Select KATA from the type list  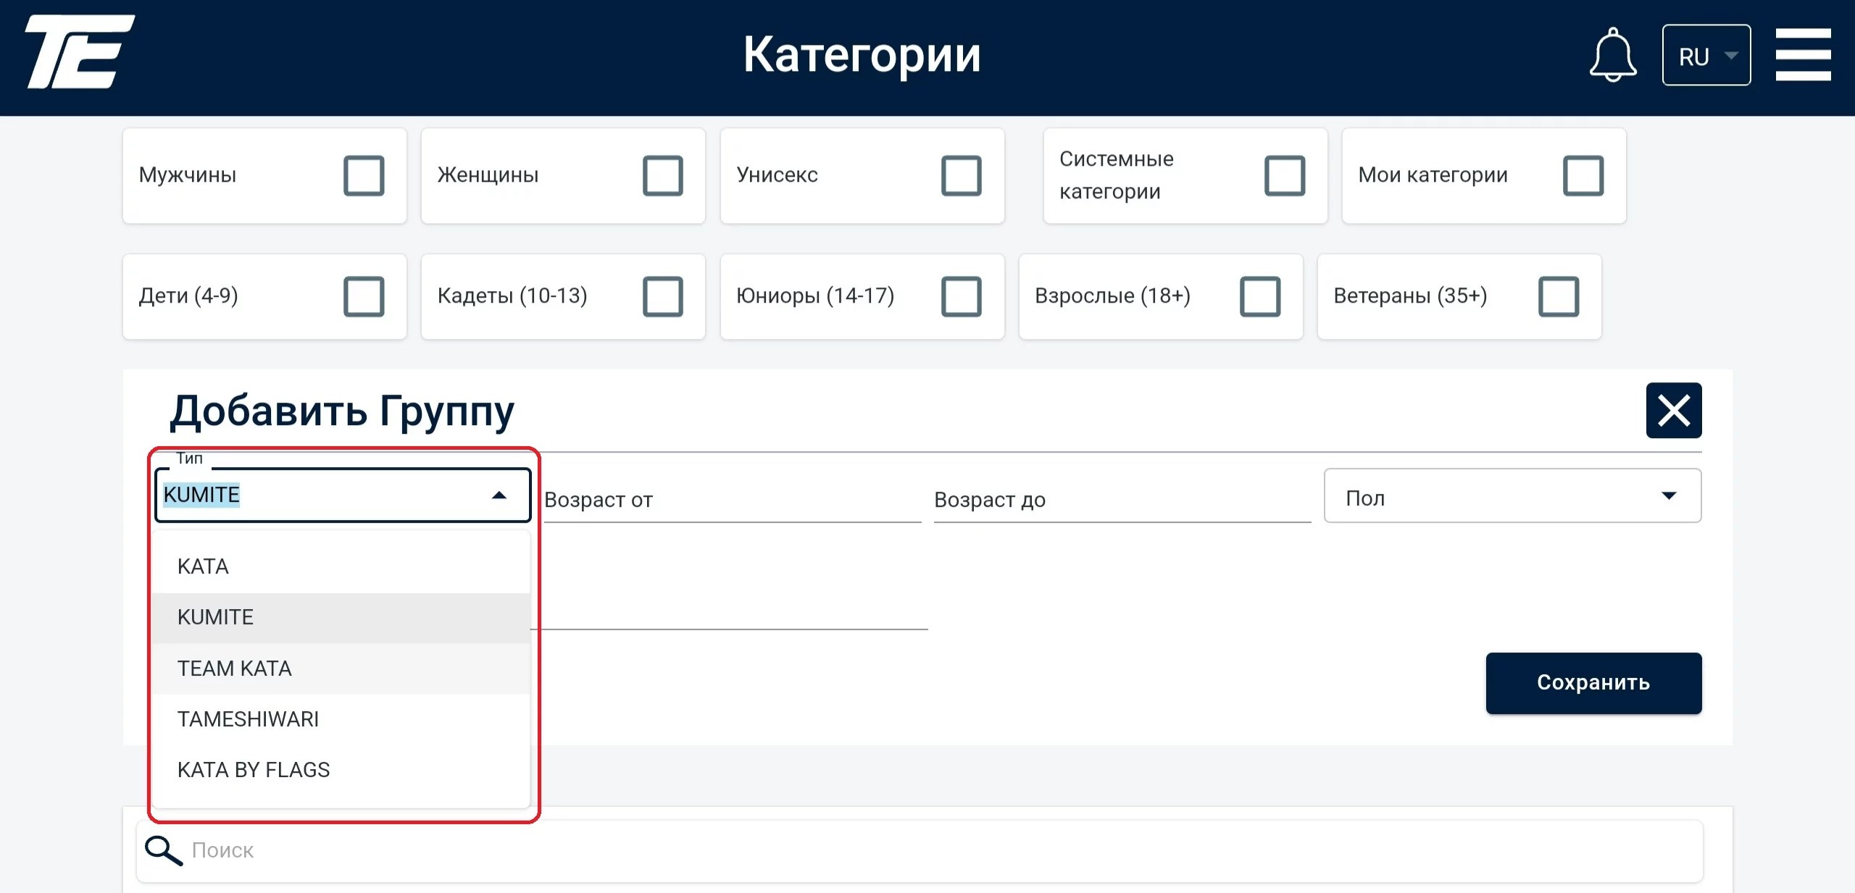coord(341,566)
